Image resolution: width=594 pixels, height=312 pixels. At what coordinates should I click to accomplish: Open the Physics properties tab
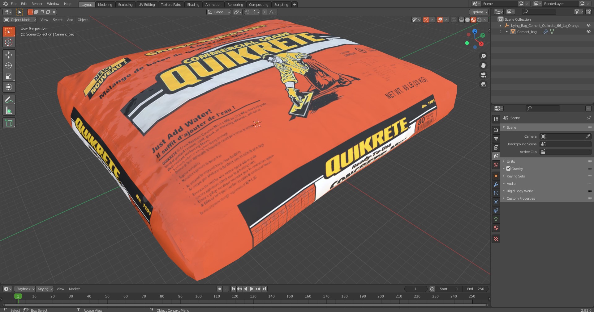496,202
